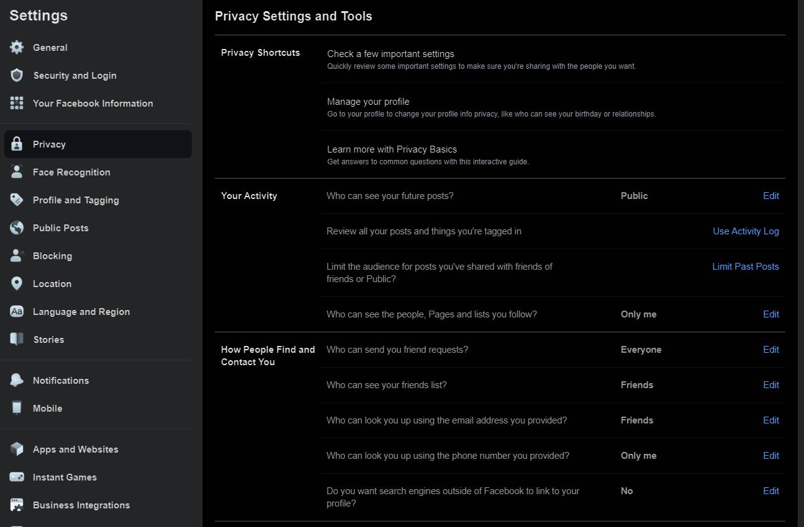Click Use Activity Log link

(x=746, y=231)
